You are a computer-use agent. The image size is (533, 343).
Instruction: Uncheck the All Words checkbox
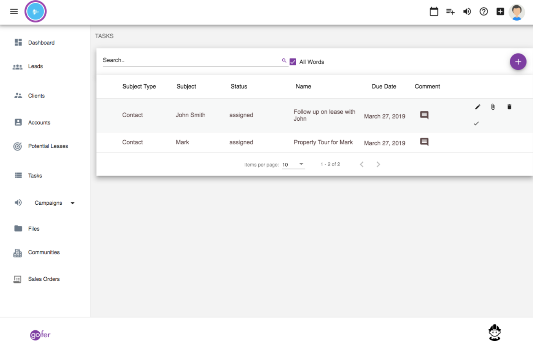point(293,61)
